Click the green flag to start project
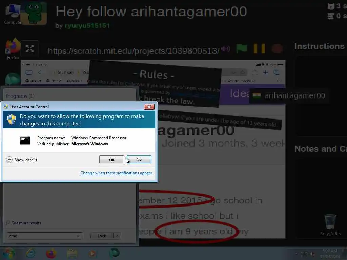 click(x=241, y=48)
